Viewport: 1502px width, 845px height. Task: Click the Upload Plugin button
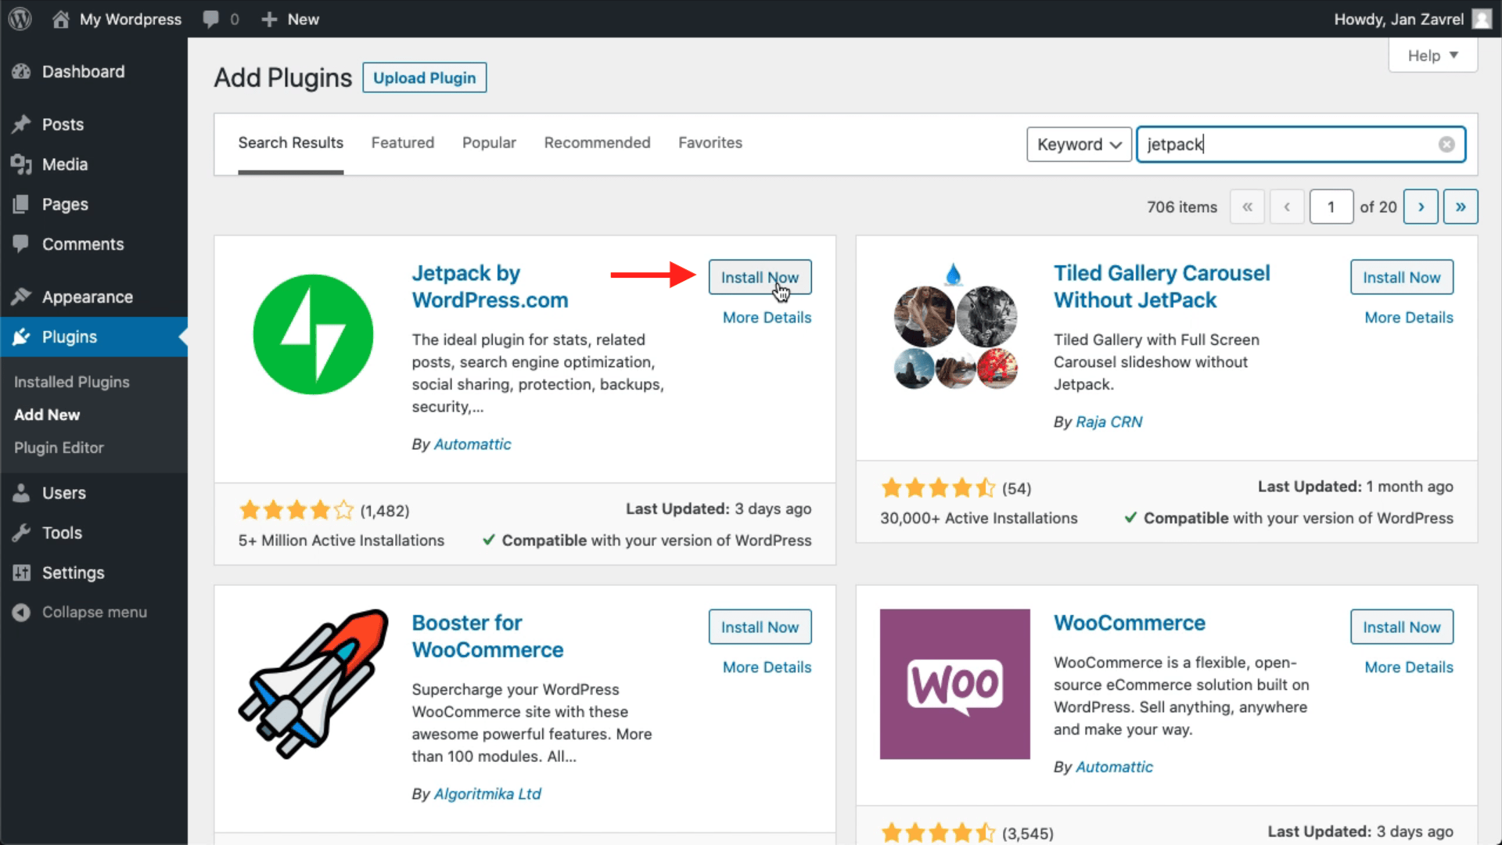(x=425, y=77)
